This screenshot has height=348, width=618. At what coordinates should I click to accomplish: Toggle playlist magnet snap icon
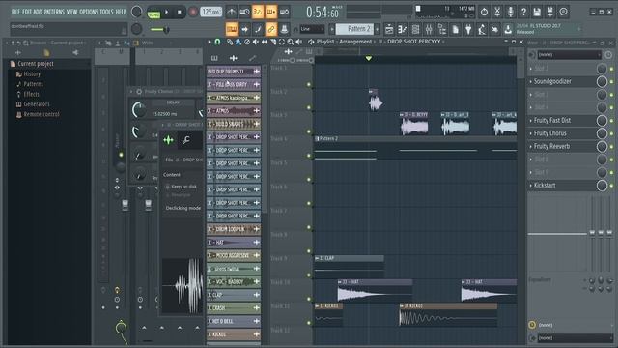[217, 42]
